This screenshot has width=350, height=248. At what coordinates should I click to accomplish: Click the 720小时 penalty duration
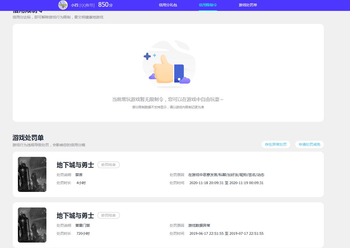83,233
